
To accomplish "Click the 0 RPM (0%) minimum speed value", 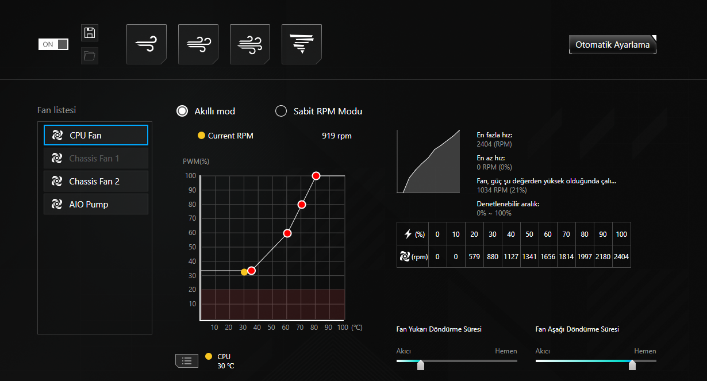I will click(494, 167).
